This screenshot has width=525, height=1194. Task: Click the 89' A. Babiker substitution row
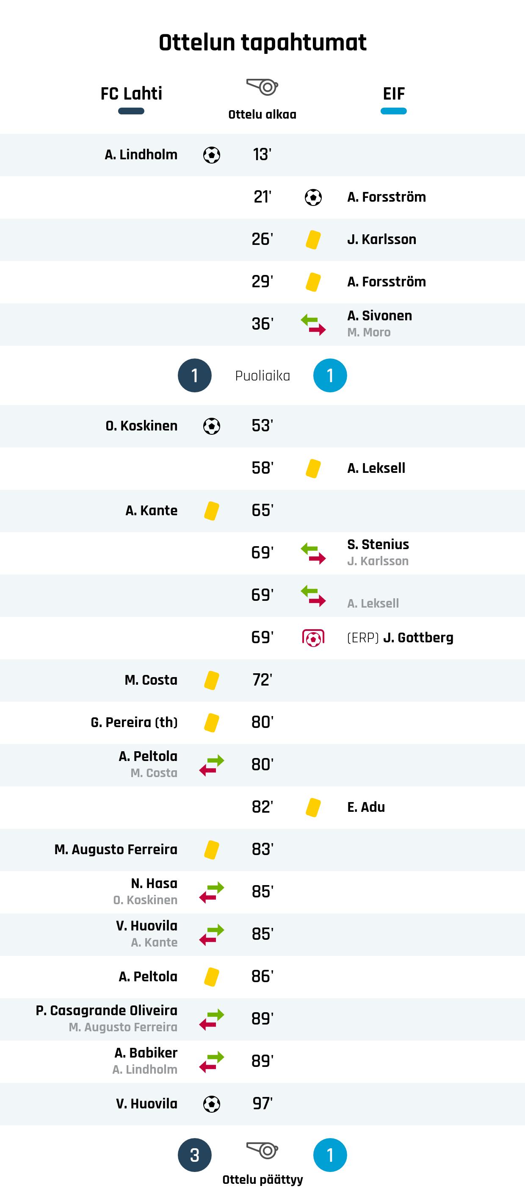coord(262,1061)
